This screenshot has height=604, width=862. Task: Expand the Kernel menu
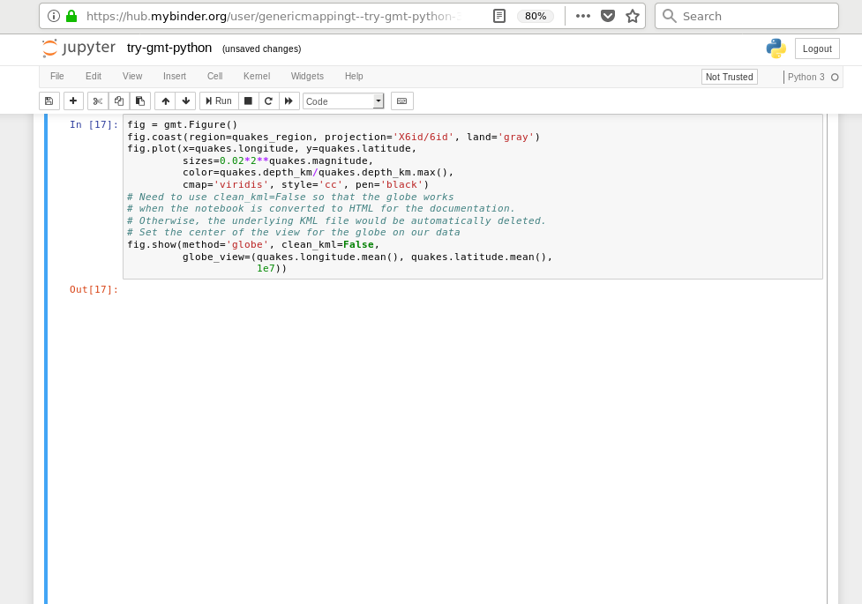(x=256, y=77)
